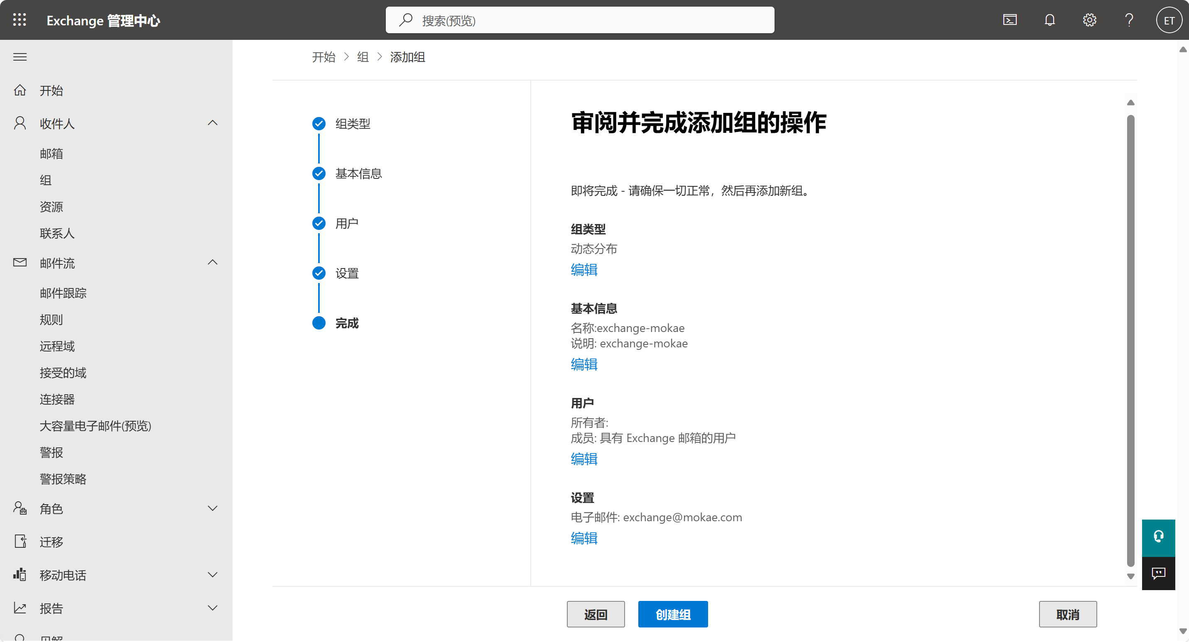
Task: Click 编辑 under 组类型
Action: click(x=584, y=270)
